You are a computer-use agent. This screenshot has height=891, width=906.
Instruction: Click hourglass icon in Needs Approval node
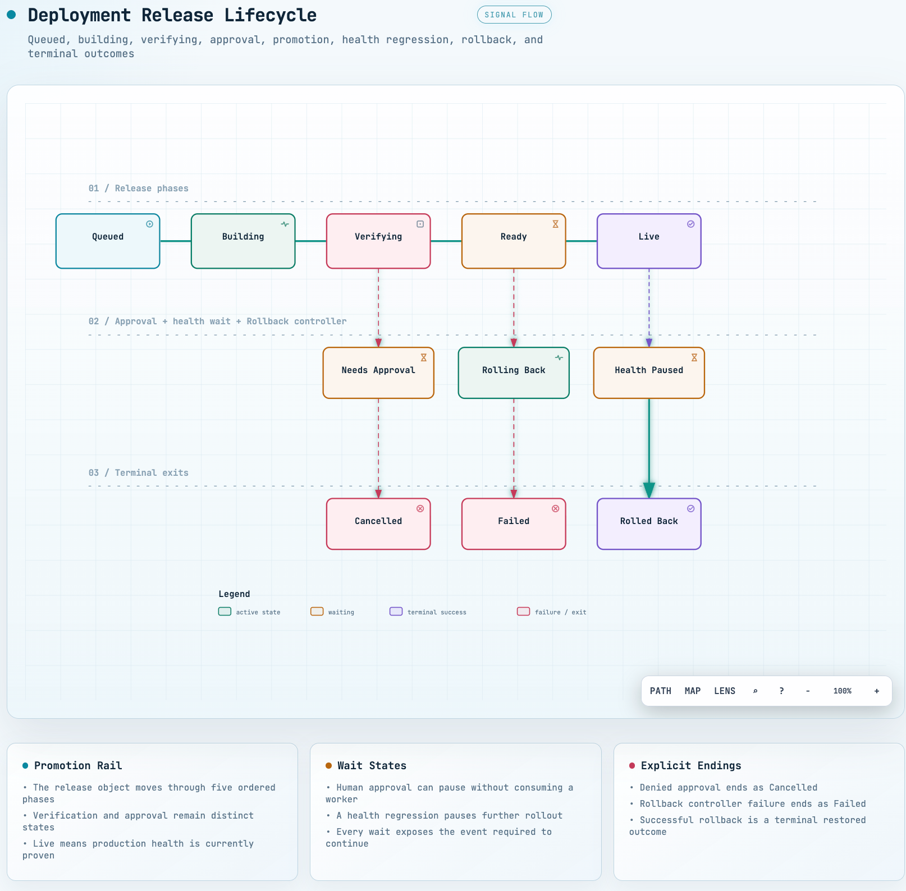[x=424, y=357]
